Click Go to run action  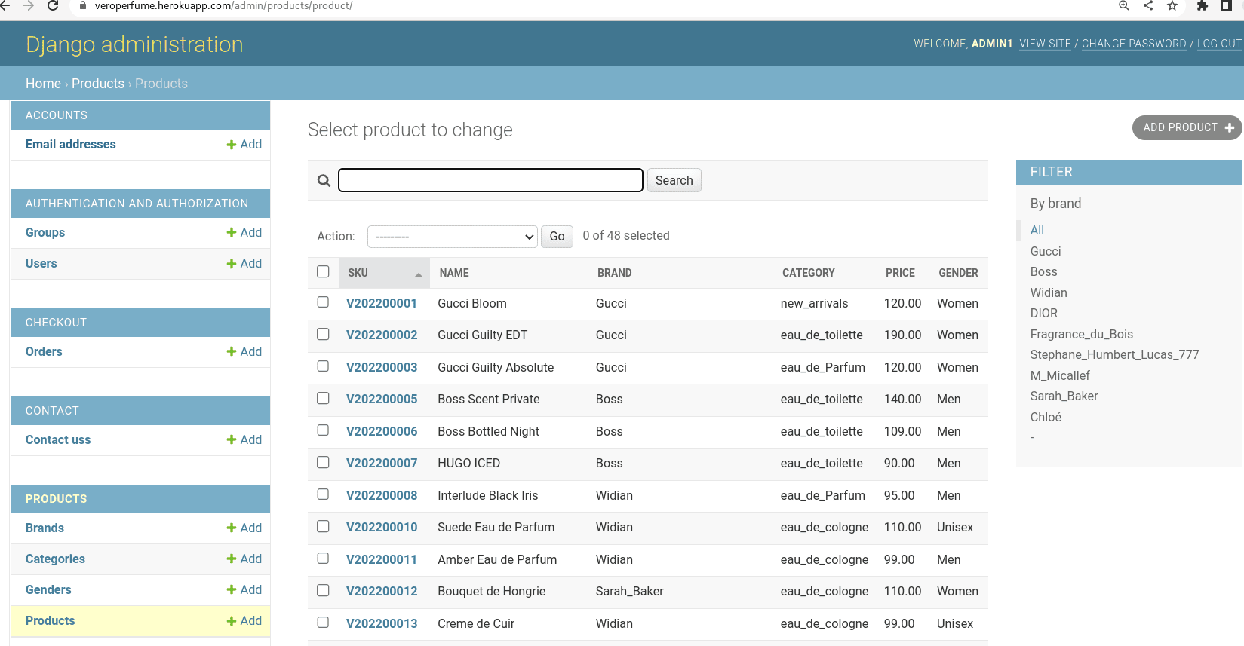(557, 237)
